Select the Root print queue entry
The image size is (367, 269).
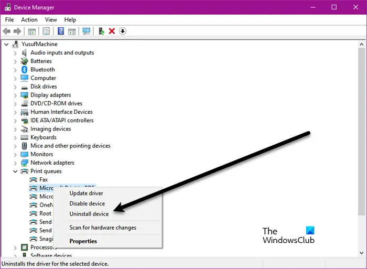point(45,213)
